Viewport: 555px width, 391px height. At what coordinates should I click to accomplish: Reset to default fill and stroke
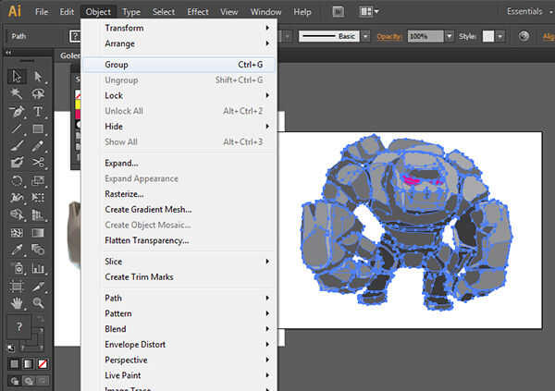pyautogui.click(x=11, y=348)
